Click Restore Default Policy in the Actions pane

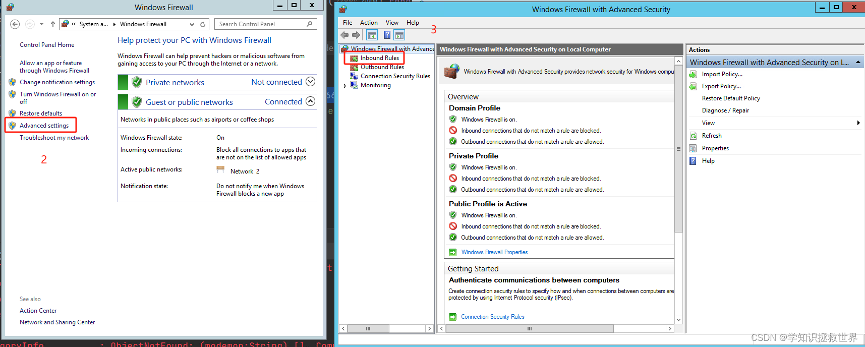(x=731, y=98)
